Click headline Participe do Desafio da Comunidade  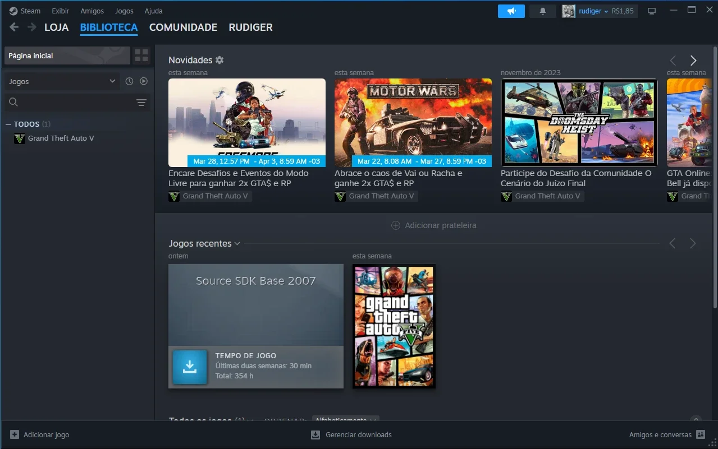pyautogui.click(x=576, y=178)
